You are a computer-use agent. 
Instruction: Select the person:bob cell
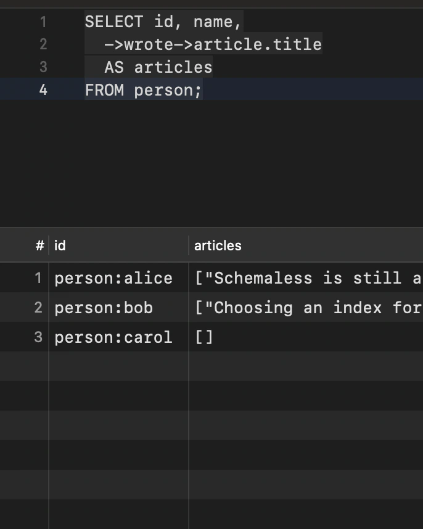click(x=118, y=307)
